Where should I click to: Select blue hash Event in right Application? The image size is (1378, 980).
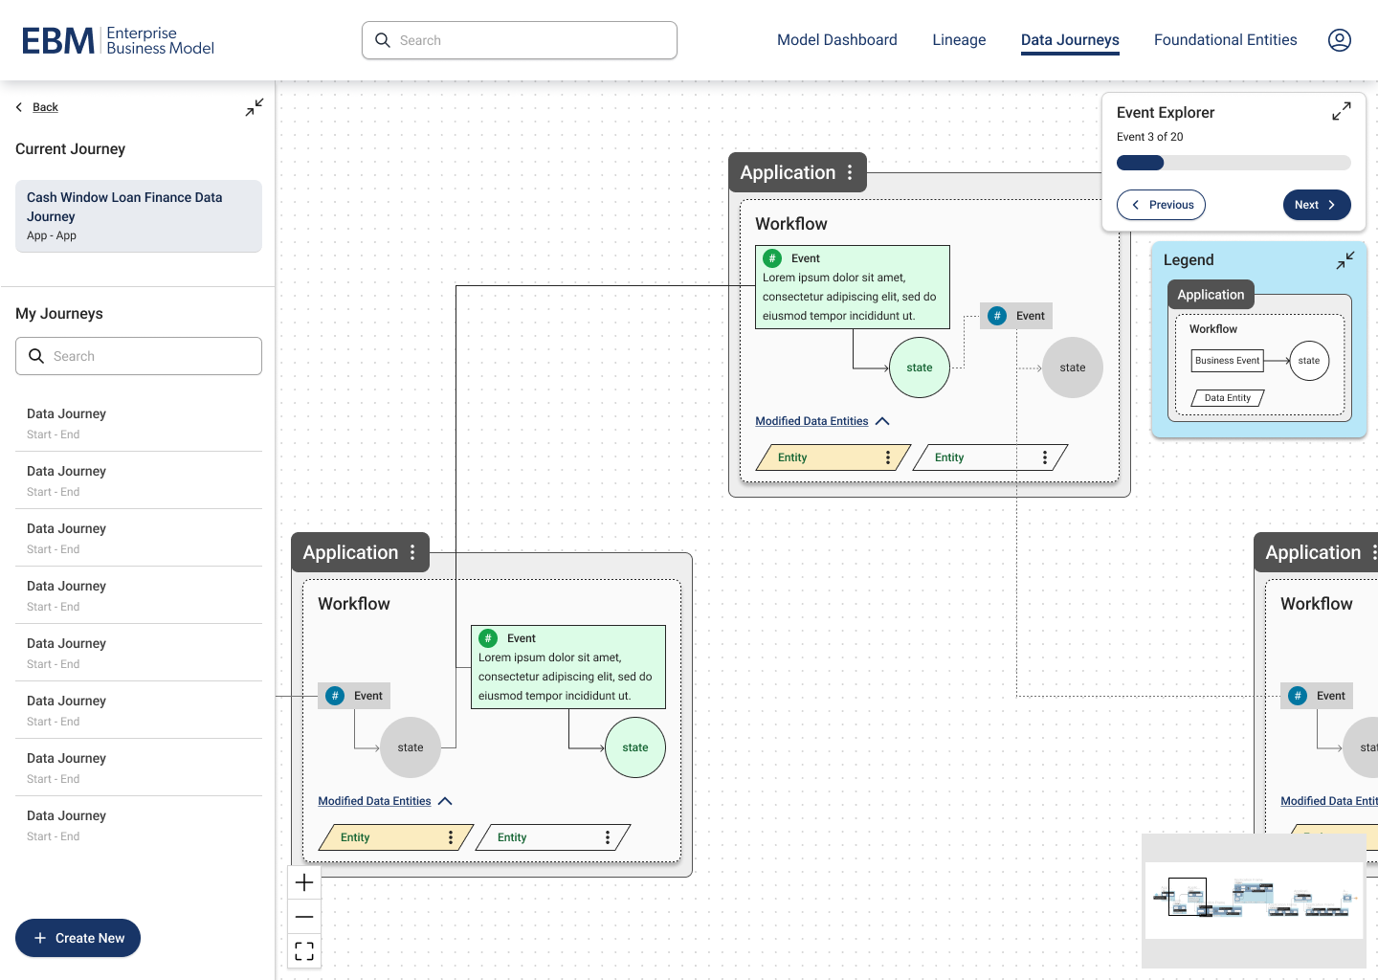pos(1317,696)
